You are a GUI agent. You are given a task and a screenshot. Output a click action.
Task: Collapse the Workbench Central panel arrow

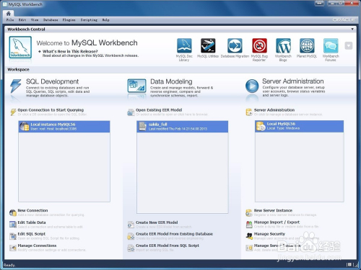pos(352,29)
